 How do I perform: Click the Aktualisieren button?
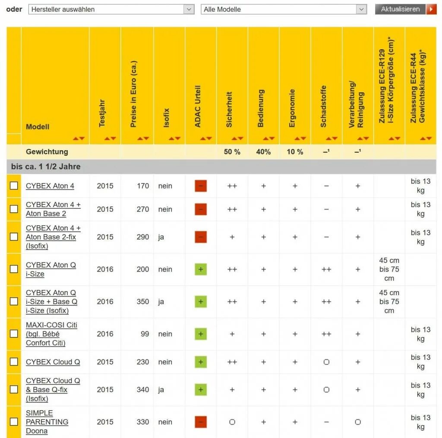click(x=401, y=9)
